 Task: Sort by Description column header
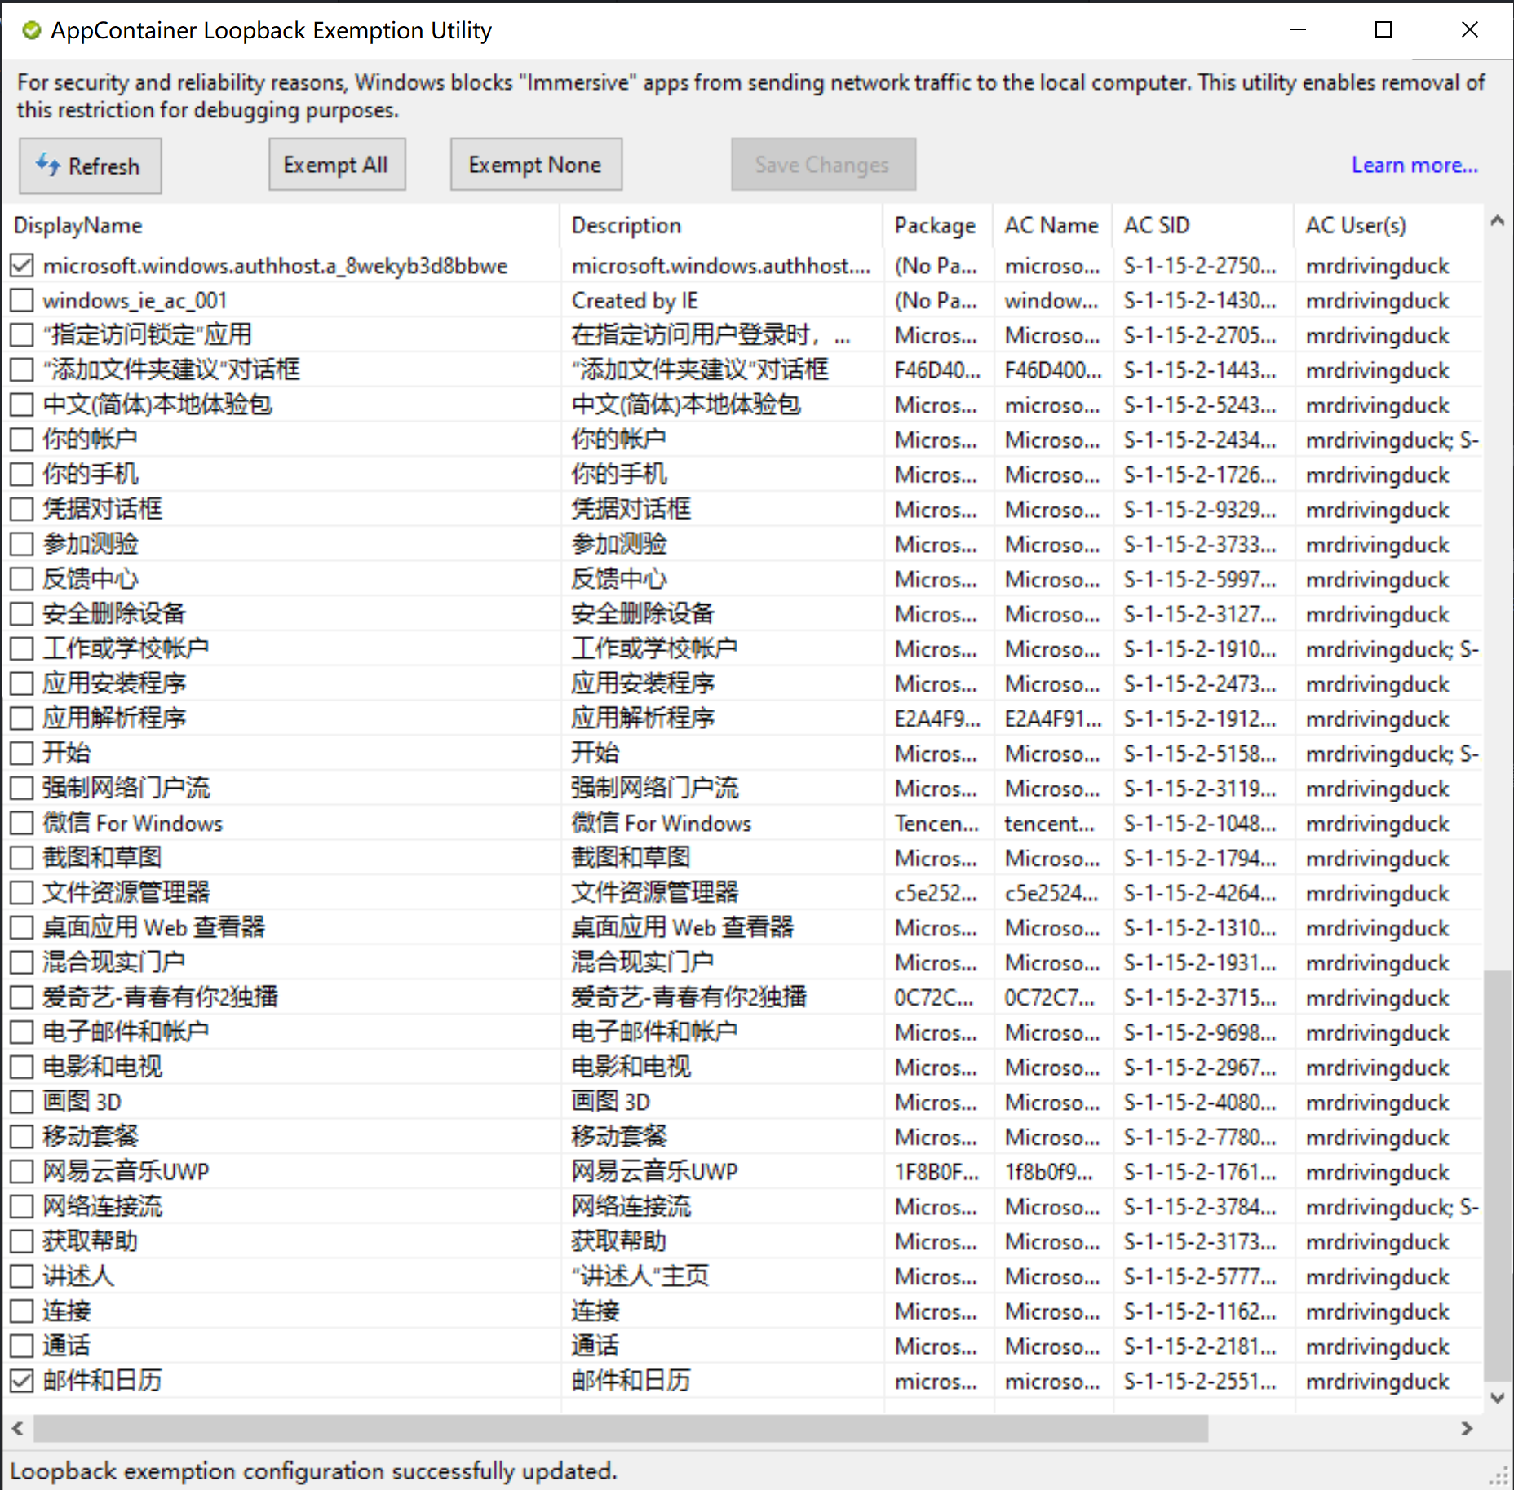tap(721, 226)
